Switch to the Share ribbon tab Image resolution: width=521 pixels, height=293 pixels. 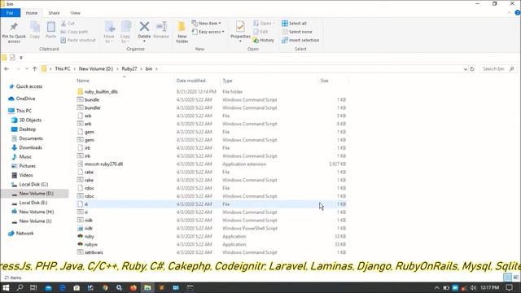click(54, 13)
